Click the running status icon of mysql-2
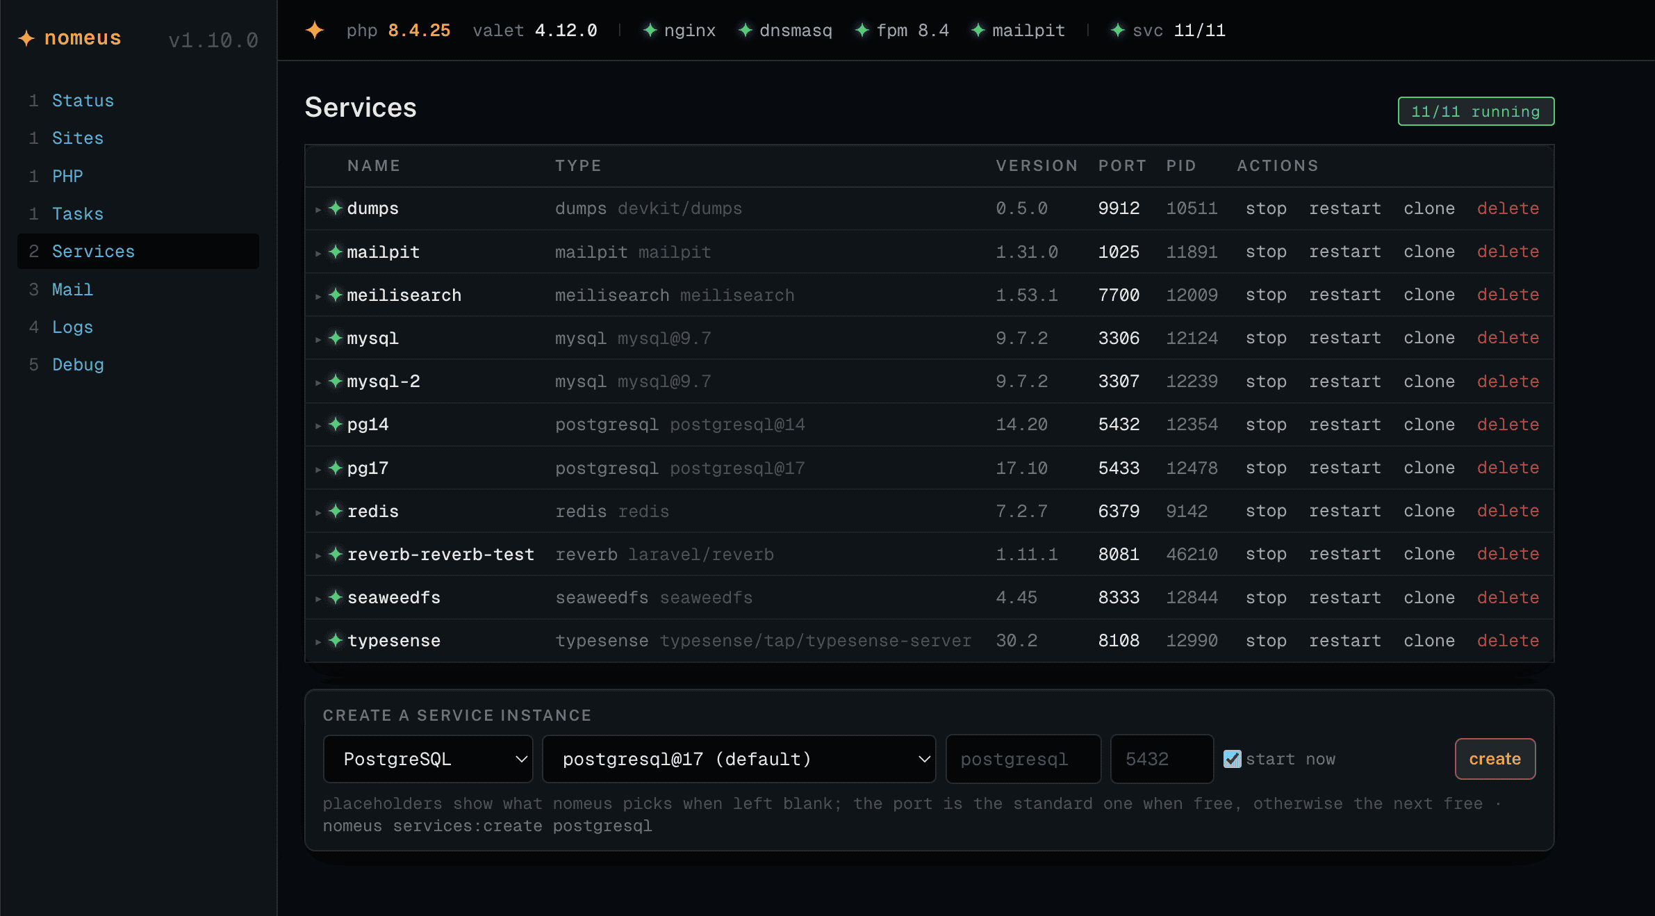Viewport: 1655px width, 916px height. pyautogui.click(x=336, y=381)
